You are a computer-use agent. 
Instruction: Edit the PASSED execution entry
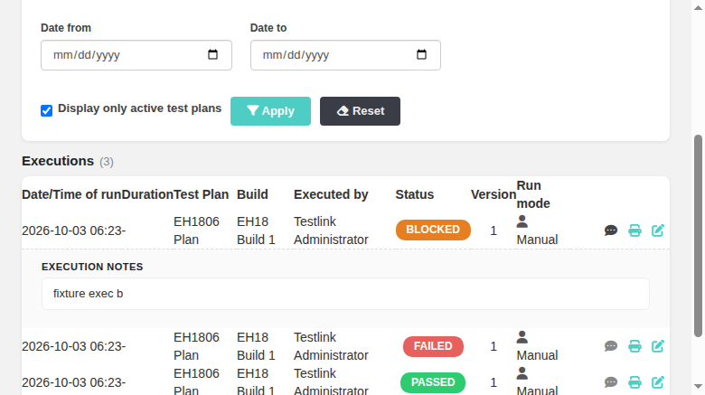tap(658, 382)
